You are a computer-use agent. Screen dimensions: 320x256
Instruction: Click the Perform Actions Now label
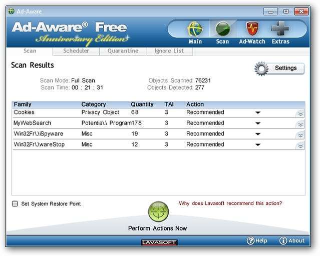point(157,228)
